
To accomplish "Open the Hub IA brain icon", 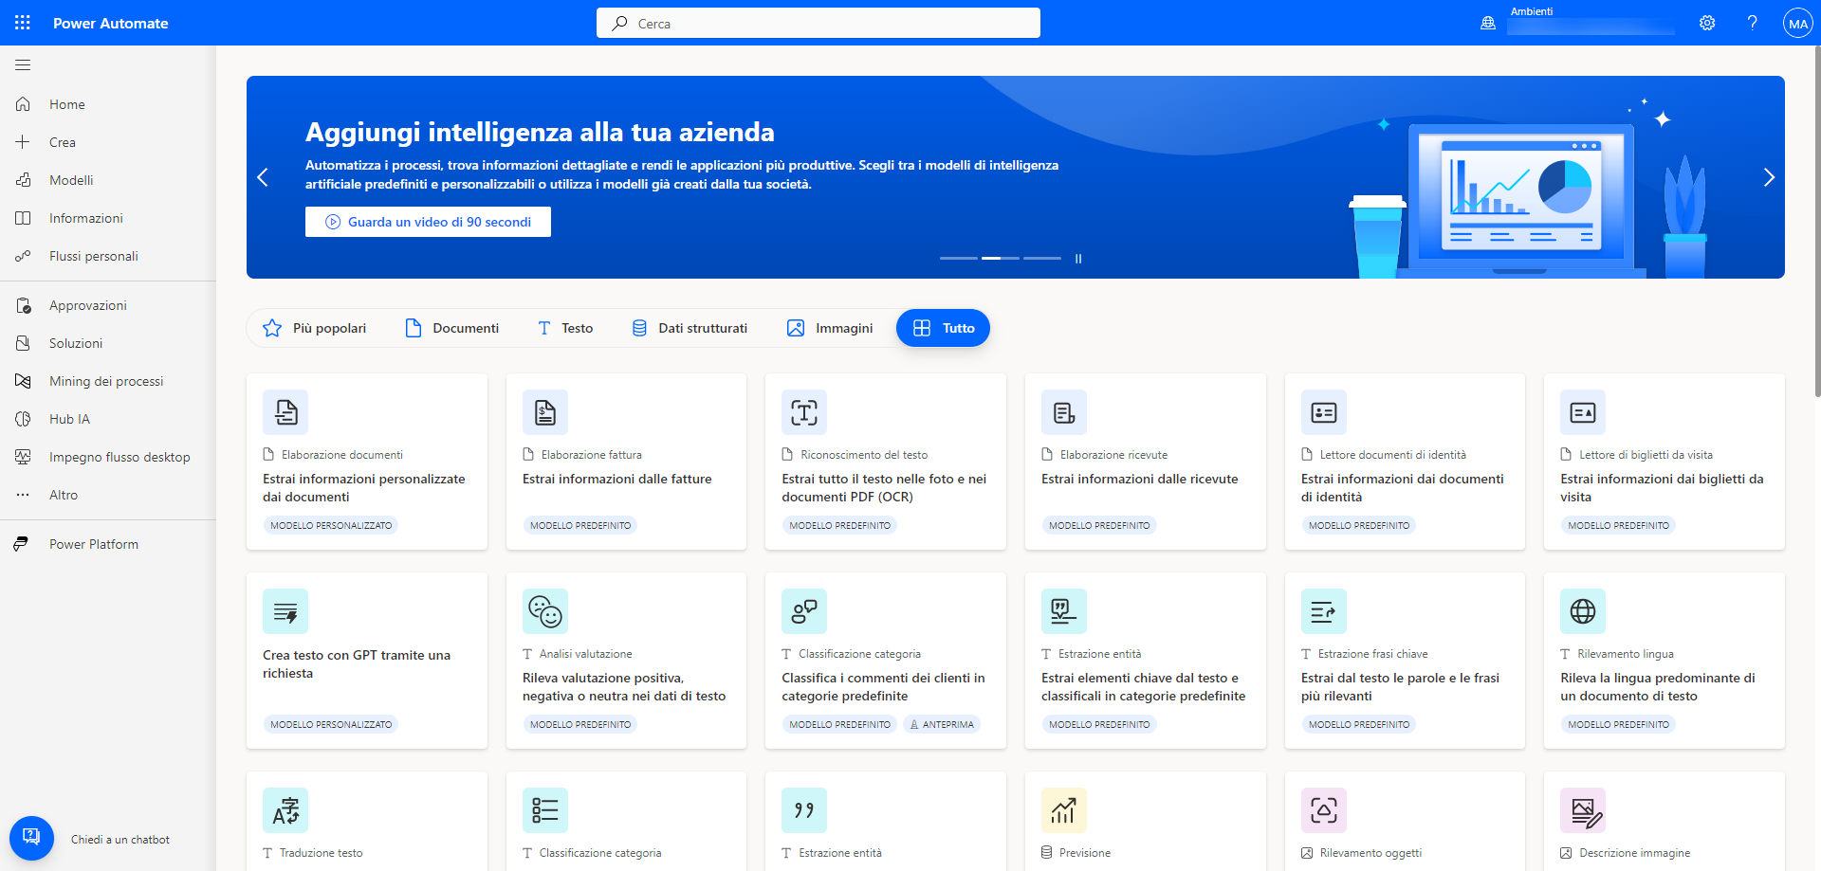I will (x=23, y=419).
